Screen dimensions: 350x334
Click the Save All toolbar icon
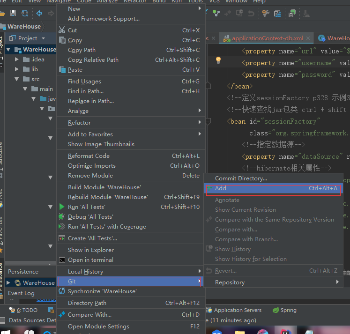tap(13, 14)
